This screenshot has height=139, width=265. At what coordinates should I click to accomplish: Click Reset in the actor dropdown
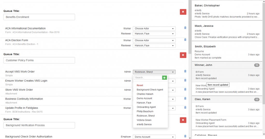[140, 85]
